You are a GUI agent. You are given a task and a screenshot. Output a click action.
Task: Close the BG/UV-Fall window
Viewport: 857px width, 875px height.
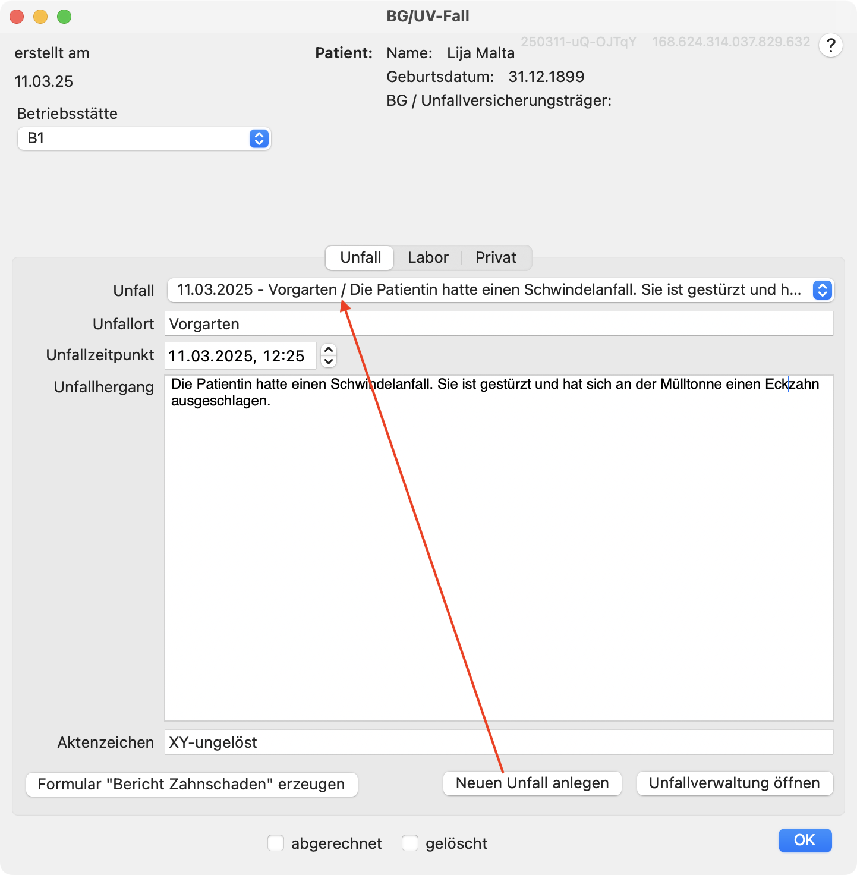[x=17, y=17]
